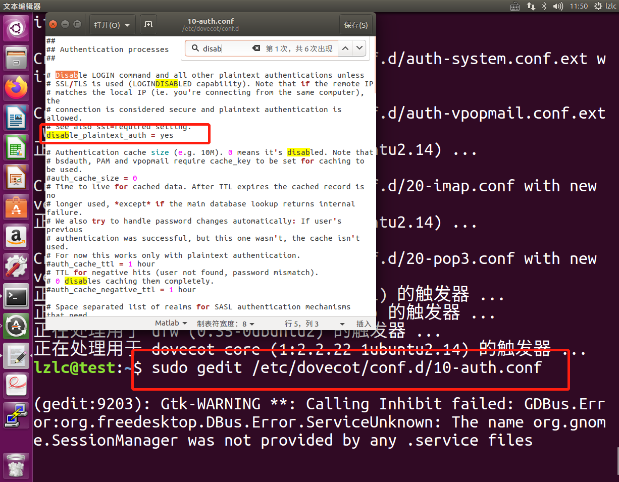Click the disable_plaintext_auth = yes line
This screenshot has height=482, width=619.
[x=110, y=135]
